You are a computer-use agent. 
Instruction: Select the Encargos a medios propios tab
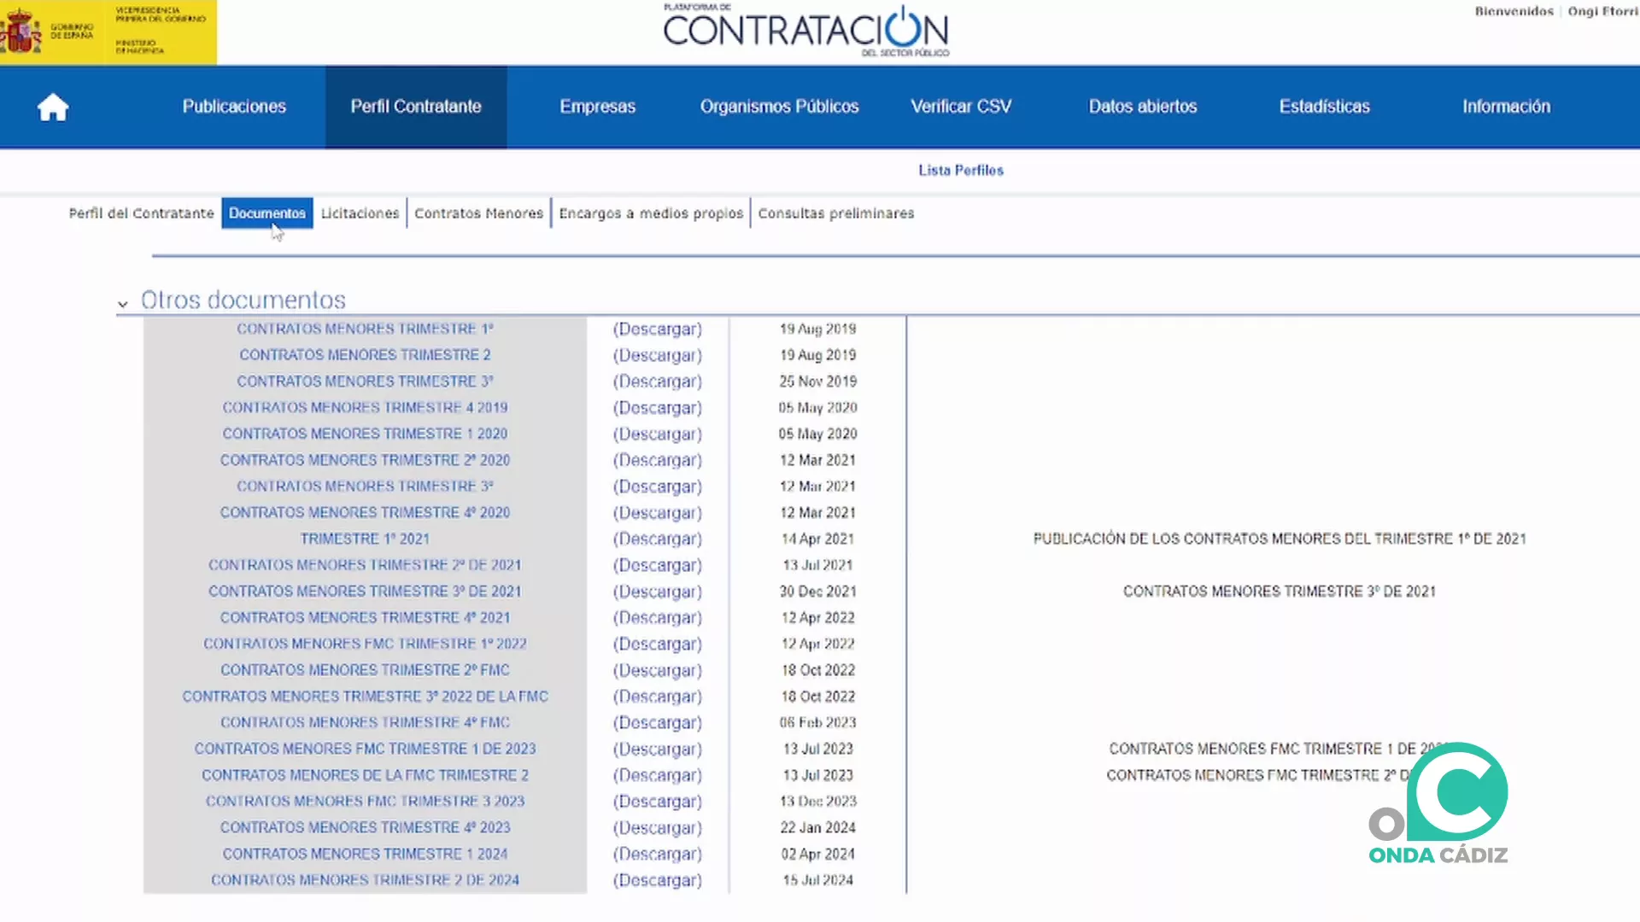pos(651,213)
